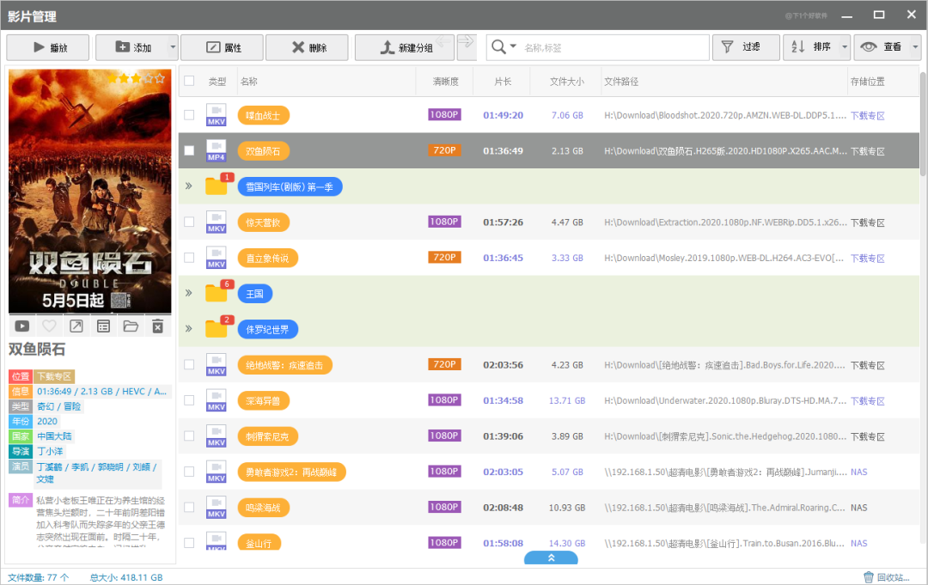
Task: Click the open folder icon under the poster
Action: point(131,326)
